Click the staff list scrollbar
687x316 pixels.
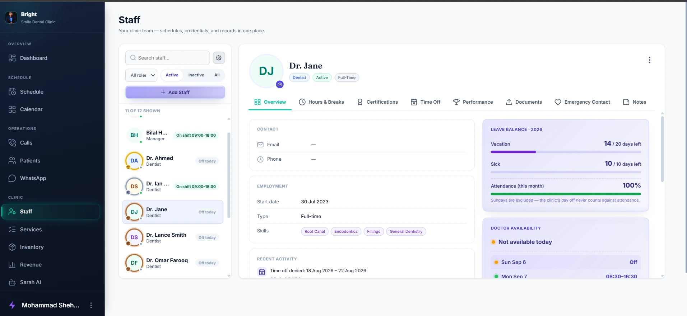229,175
